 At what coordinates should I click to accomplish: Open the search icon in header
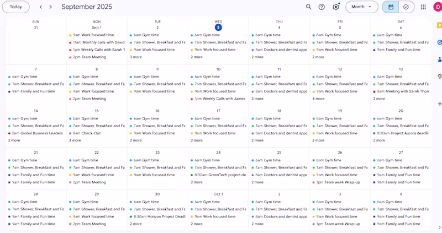(309, 7)
